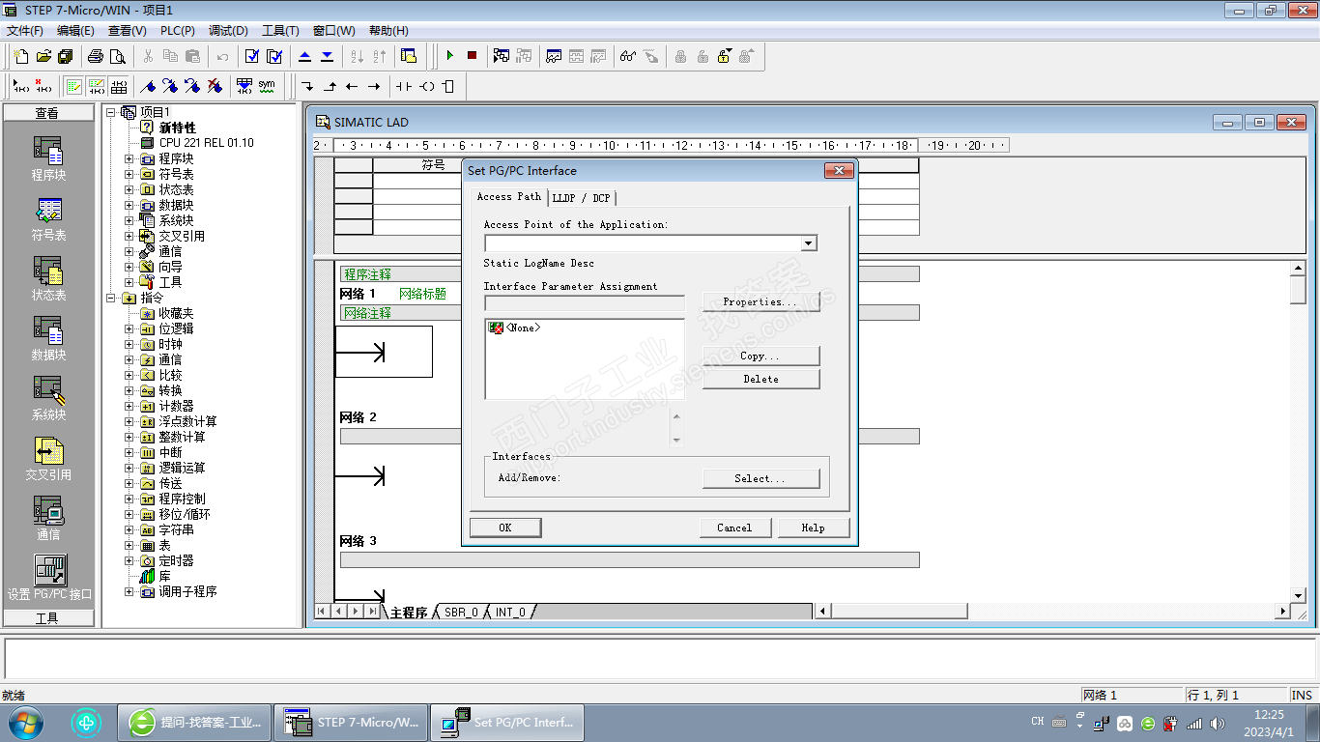Put the PLC in RUN mode (green arrow)
Viewport: 1320px width, 742px height.
(x=449, y=56)
